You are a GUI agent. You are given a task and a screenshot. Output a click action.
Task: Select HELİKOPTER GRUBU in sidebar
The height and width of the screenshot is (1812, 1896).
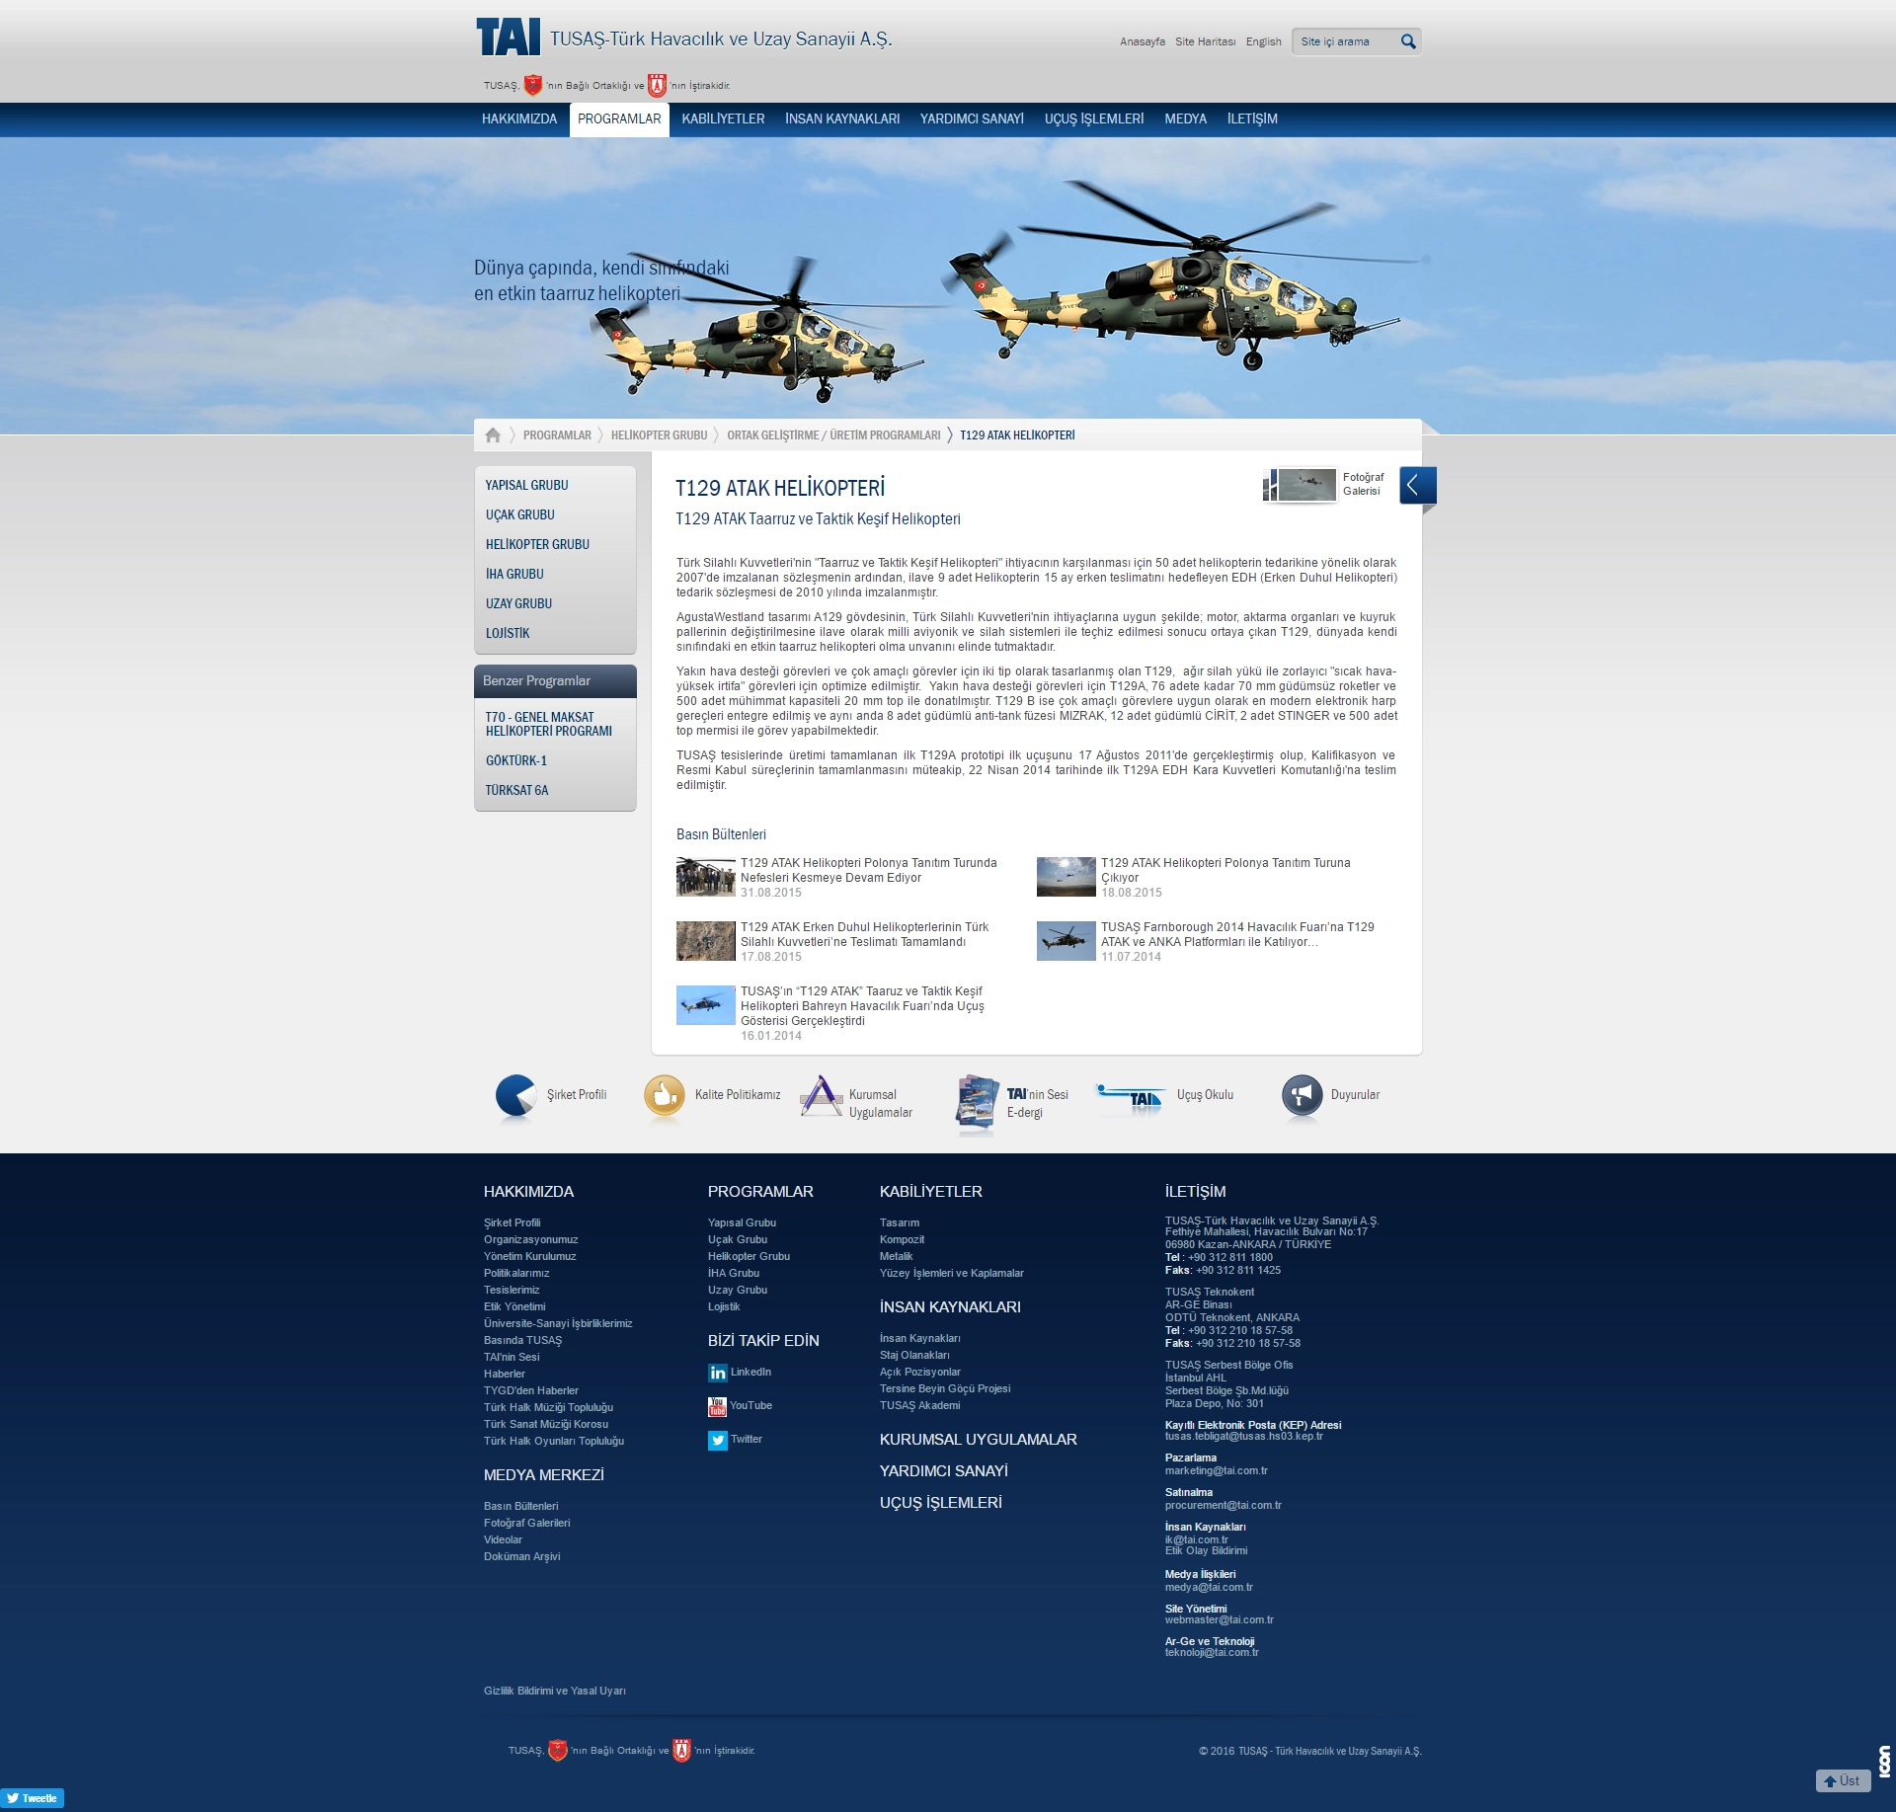point(537,544)
